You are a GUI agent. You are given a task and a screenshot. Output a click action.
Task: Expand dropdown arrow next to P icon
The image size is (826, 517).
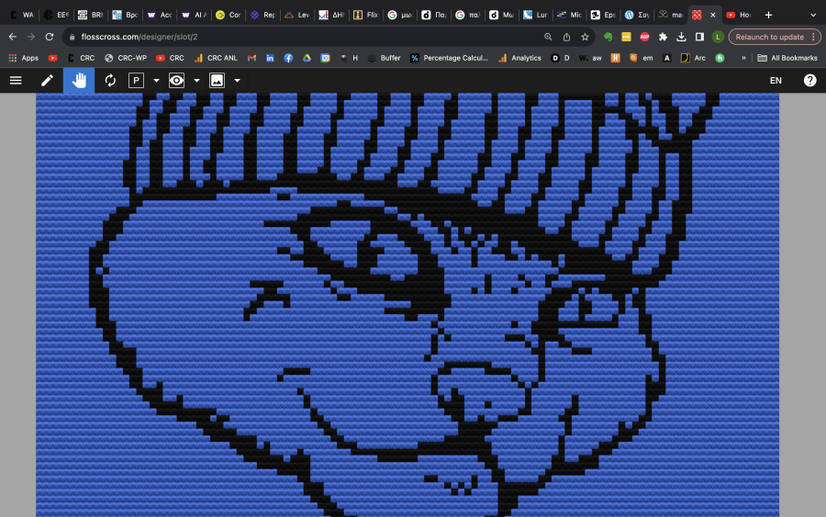156,81
